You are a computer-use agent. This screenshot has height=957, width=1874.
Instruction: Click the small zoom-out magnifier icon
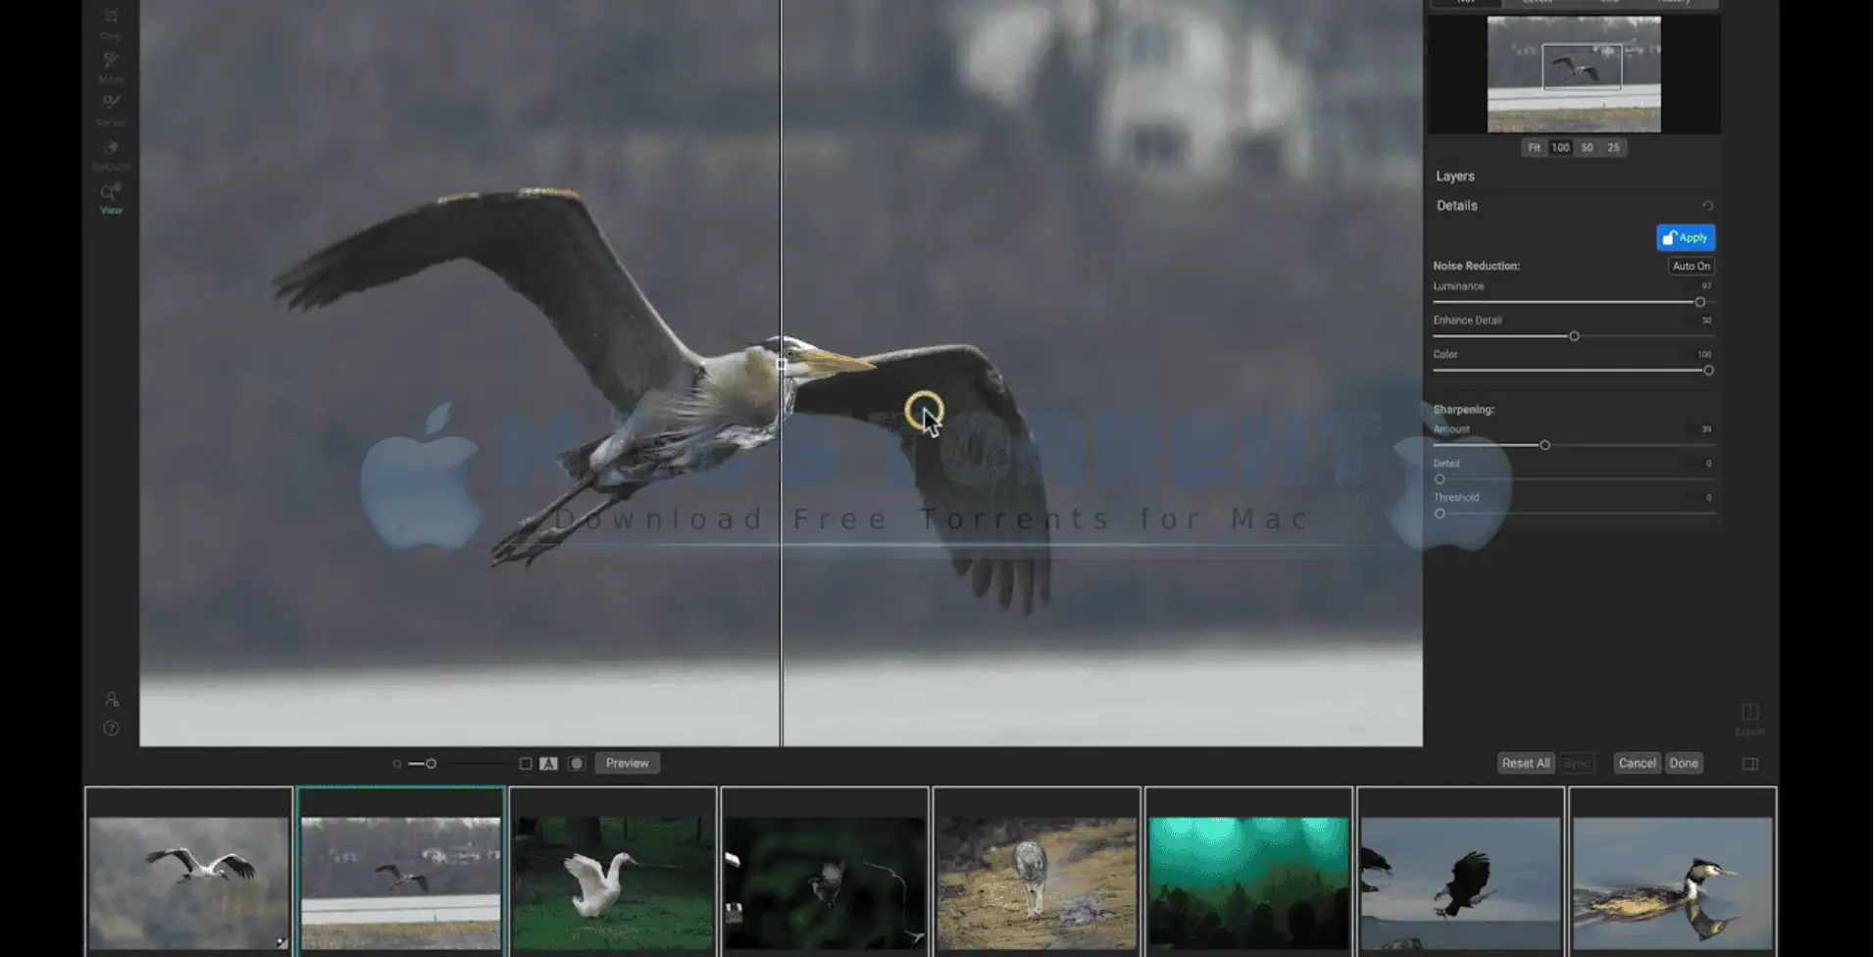[397, 764]
